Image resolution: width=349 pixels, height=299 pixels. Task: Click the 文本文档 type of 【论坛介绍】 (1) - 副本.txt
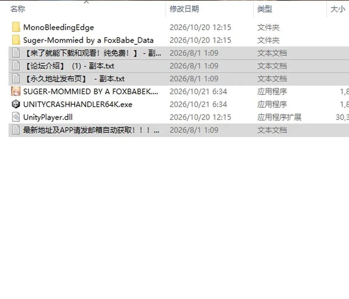pos(272,66)
